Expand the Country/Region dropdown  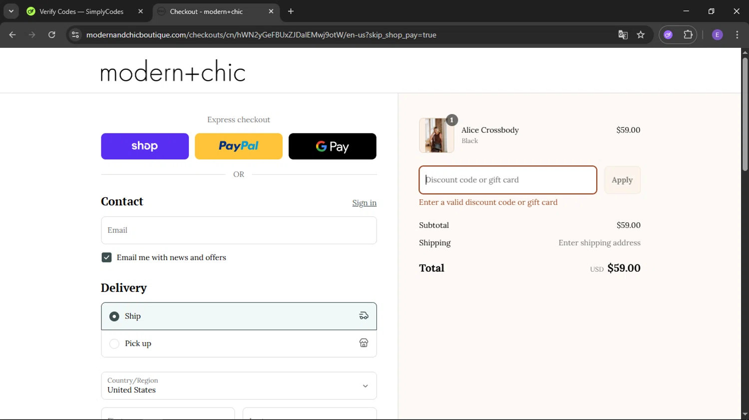(x=239, y=386)
